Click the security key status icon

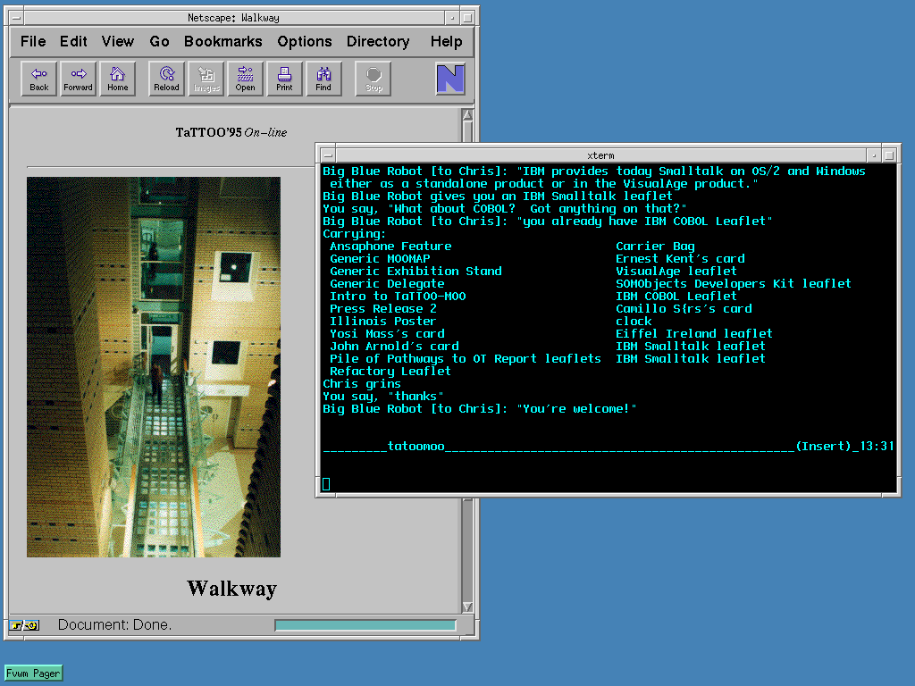[24, 625]
